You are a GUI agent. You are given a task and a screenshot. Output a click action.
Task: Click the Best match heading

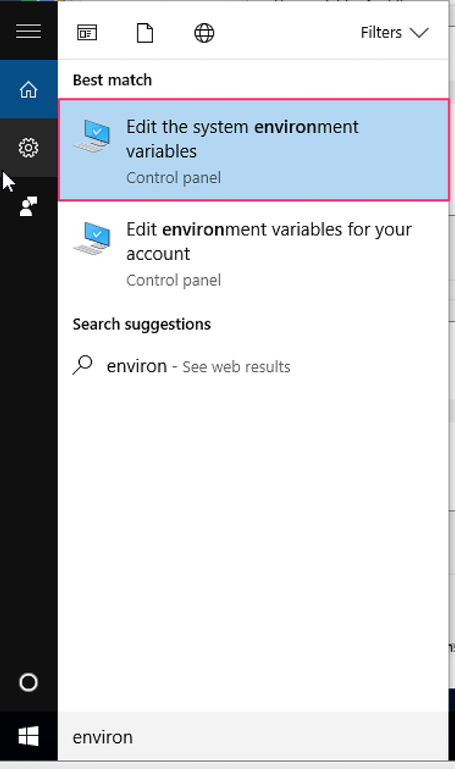[112, 80]
